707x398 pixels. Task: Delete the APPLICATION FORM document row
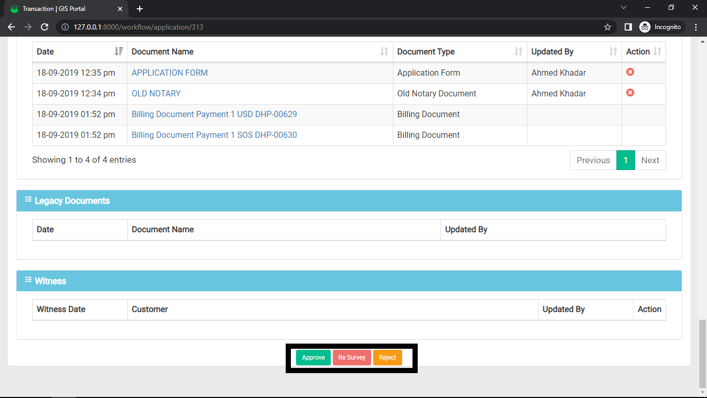[x=630, y=72]
